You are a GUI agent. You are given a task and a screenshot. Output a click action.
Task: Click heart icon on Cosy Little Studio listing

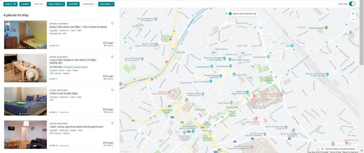[112, 57]
